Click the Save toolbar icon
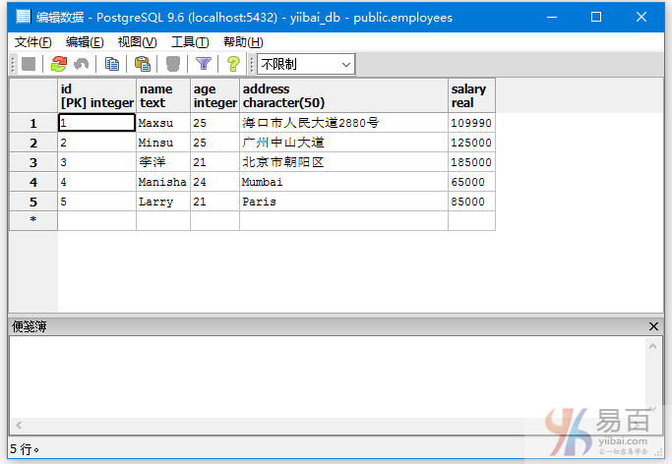The width and height of the screenshot is (672, 464). coord(29,64)
